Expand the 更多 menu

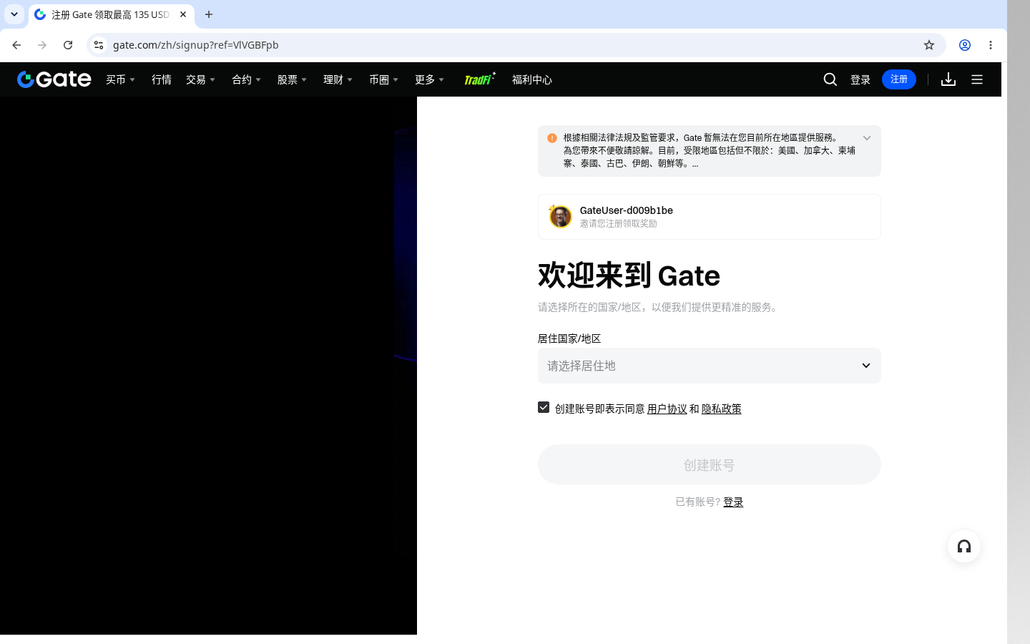(x=429, y=79)
